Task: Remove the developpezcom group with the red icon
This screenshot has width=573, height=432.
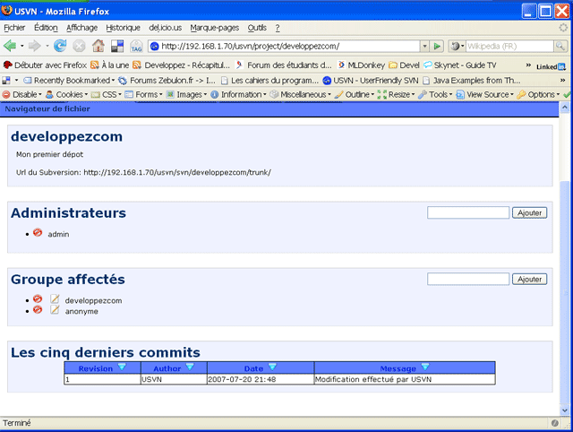Action: (38, 299)
